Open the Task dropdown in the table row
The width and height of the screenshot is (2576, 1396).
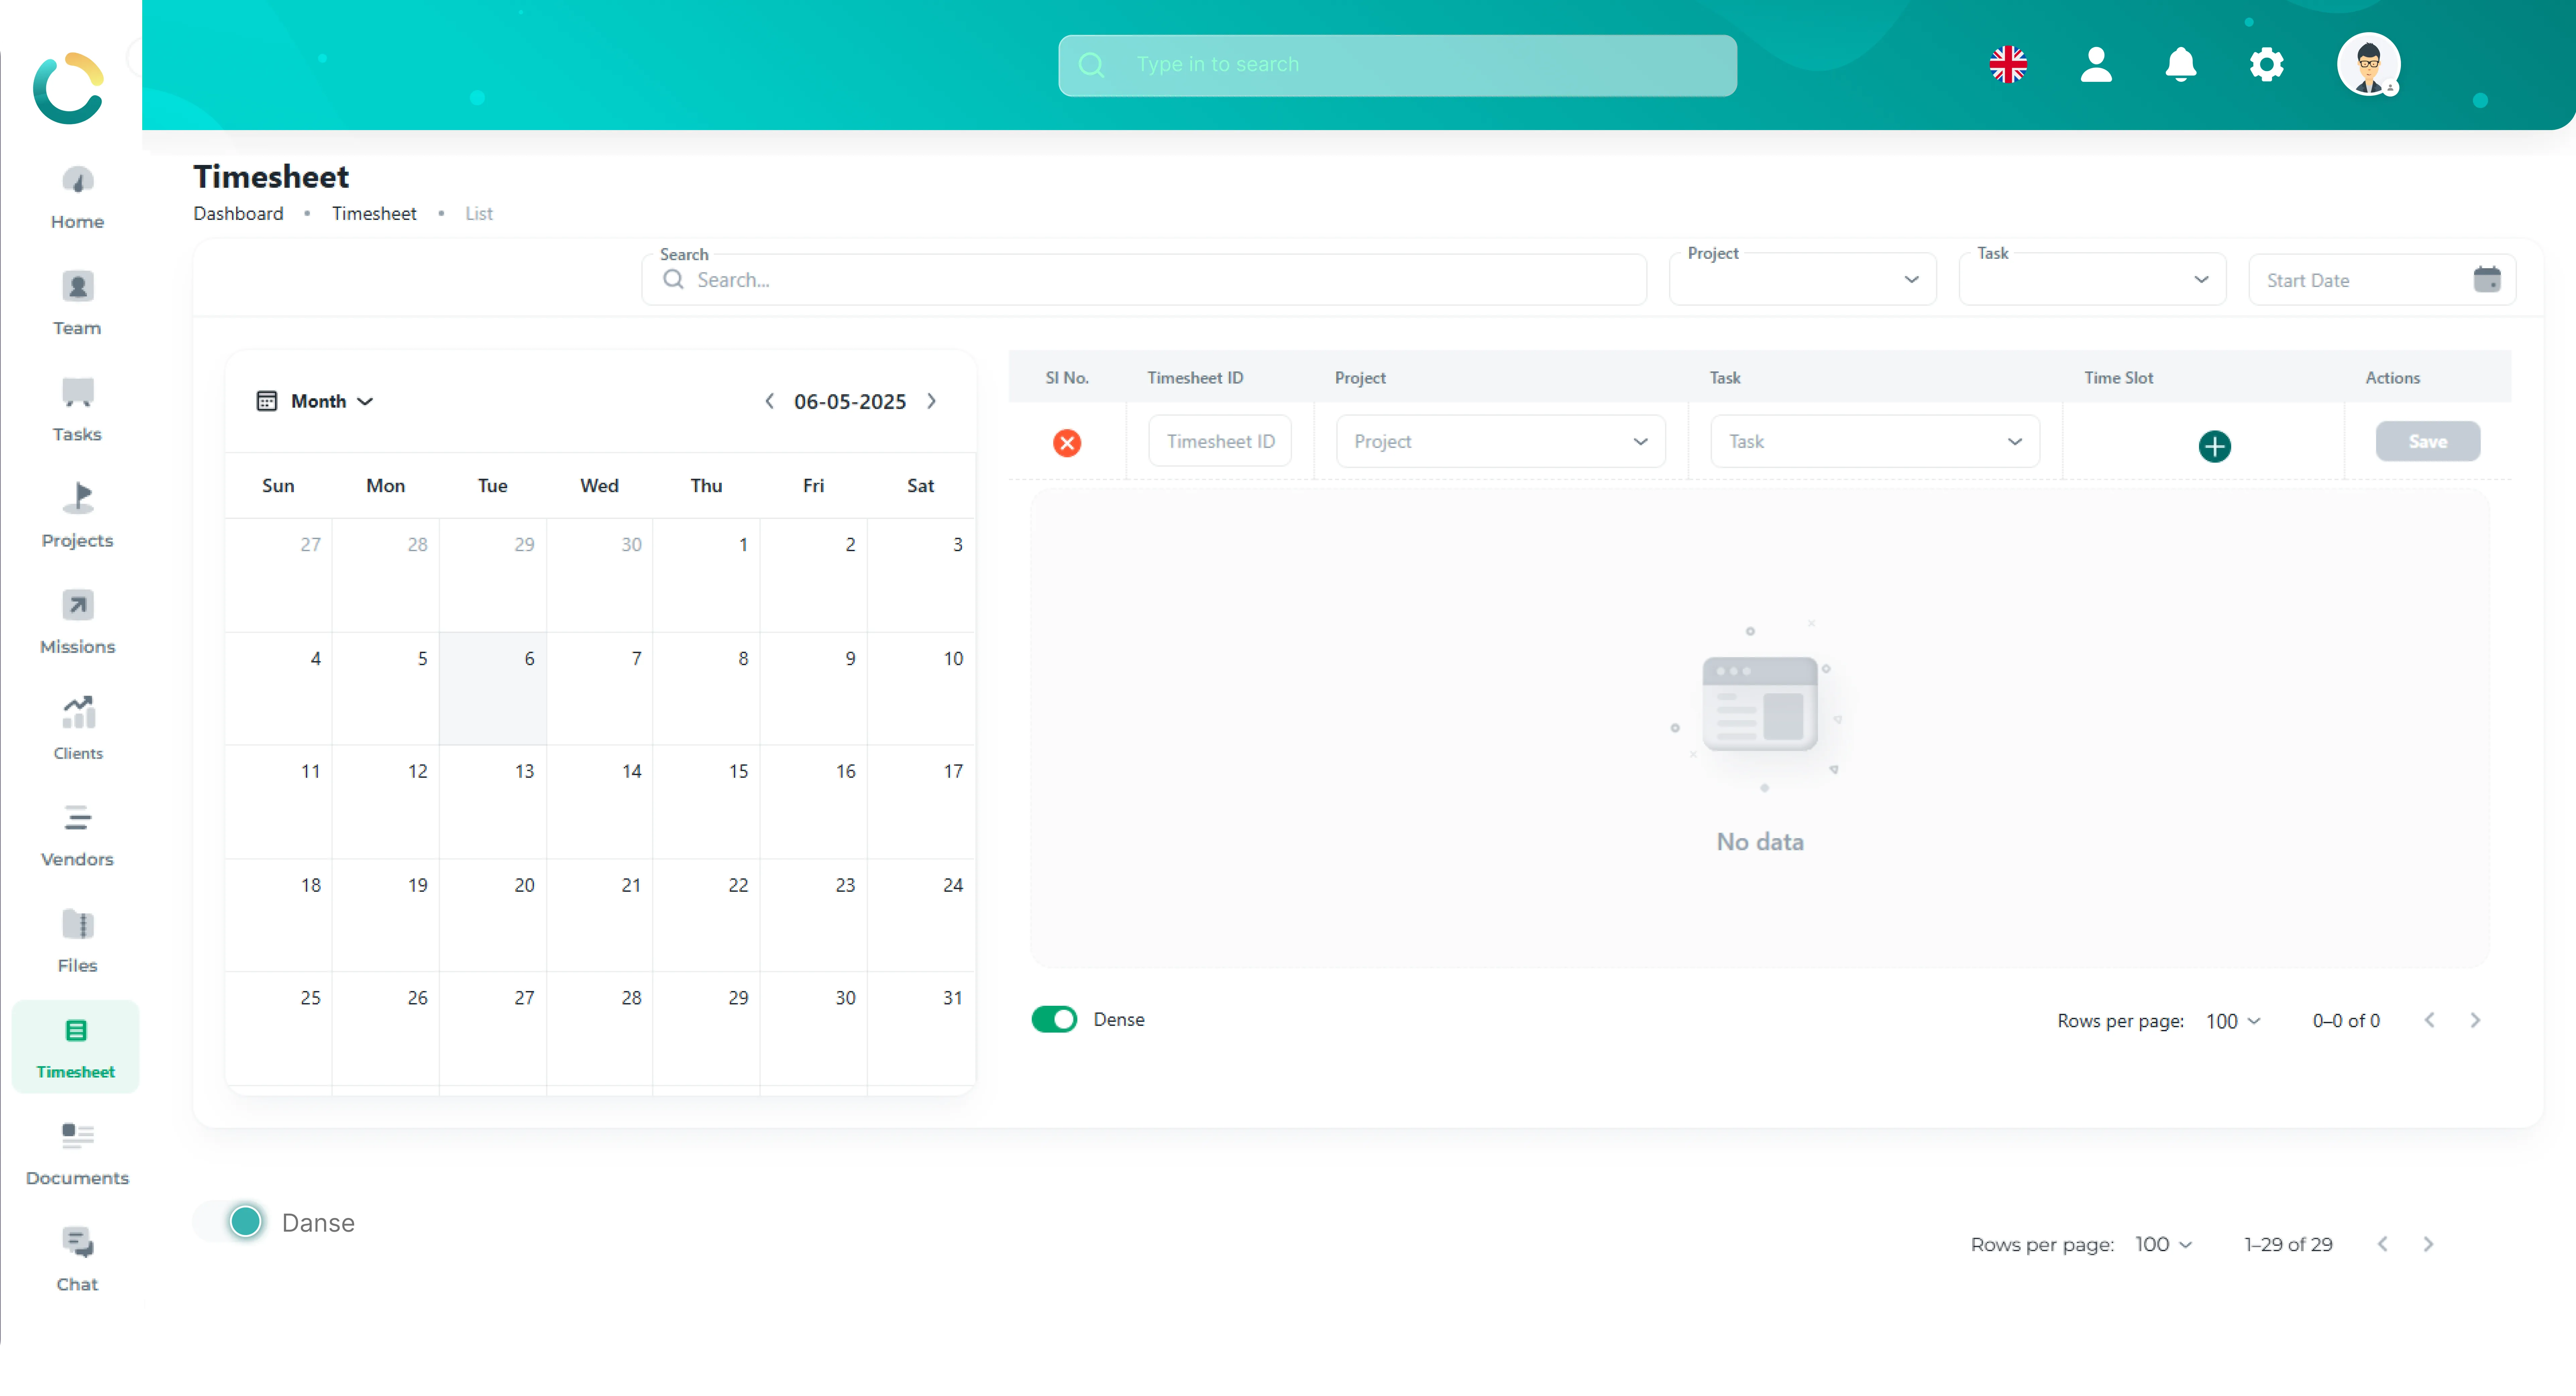point(1875,442)
